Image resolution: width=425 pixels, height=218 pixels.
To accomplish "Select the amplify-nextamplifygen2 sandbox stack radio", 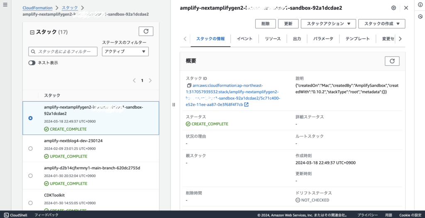I will (30, 118).
